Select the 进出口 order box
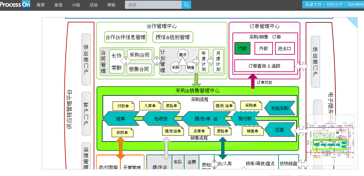 tap(285, 48)
